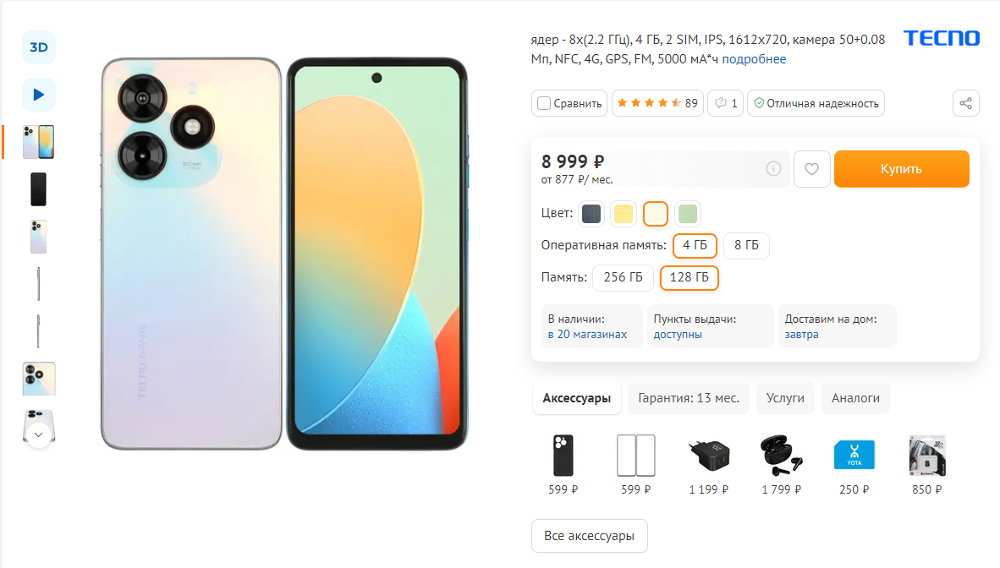Expand more gallery thumbnails via the chevron
1000x568 pixels.
[38, 434]
